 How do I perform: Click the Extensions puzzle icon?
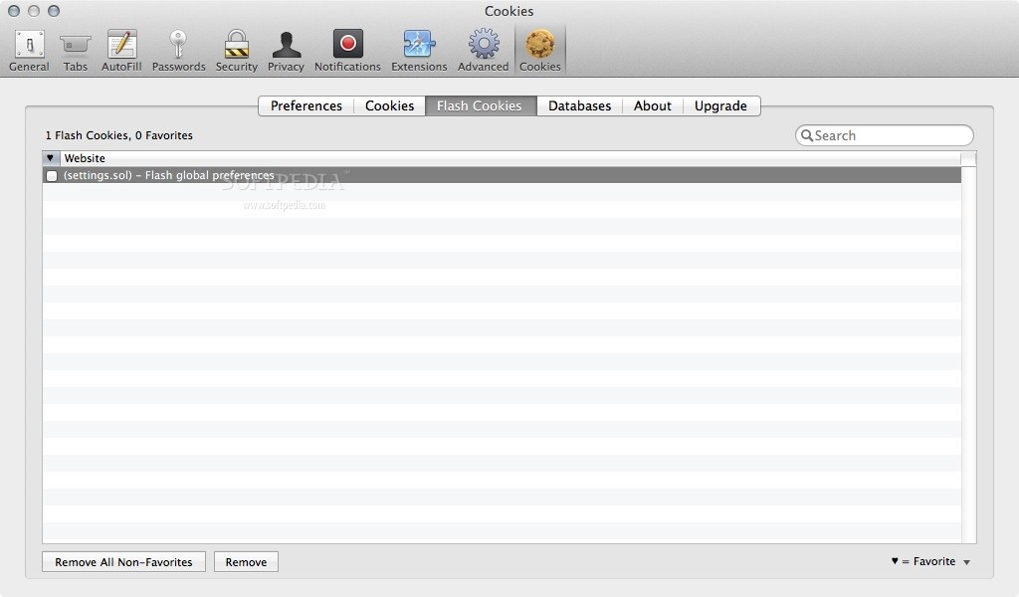point(418,45)
